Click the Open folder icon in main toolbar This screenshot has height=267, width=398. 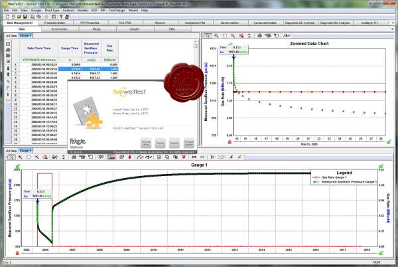(x=19, y=17)
